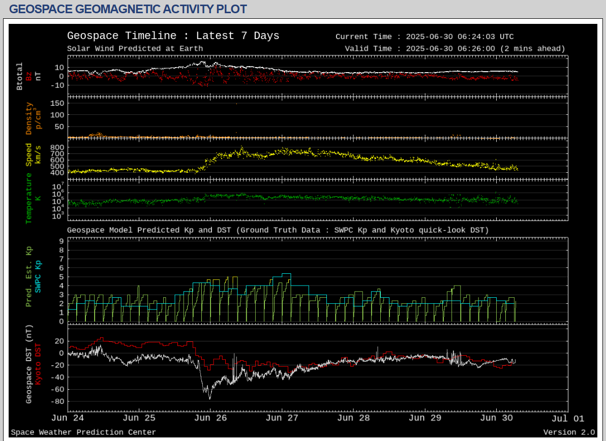Click the Geospace Geomagnetic Activity Plot heading
Viewport: 606px width, 441px height.
128,9
